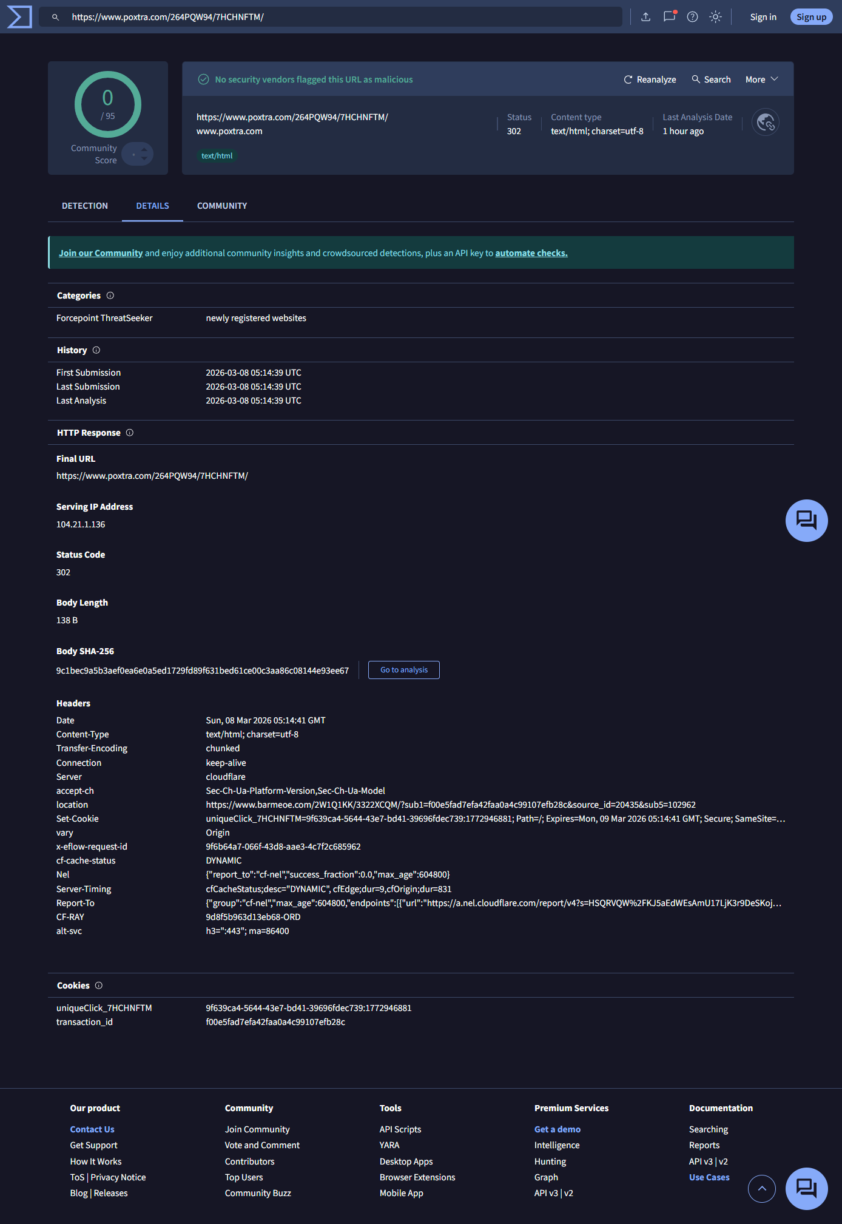Viewport: 842px width, 1224px height.
Task: Open the upload file icon in the top bar
Action: pyautogui.click(x=646, y=17)
